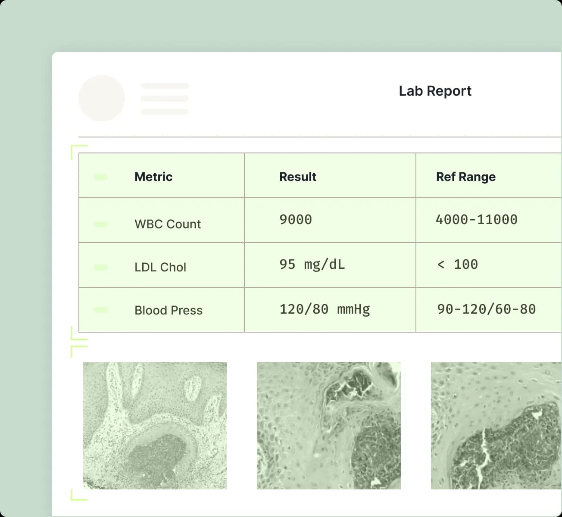Viewport: 562px width, 517px height.
Task: Click the 4000-11000 reference range
Action: click(476, 220)
